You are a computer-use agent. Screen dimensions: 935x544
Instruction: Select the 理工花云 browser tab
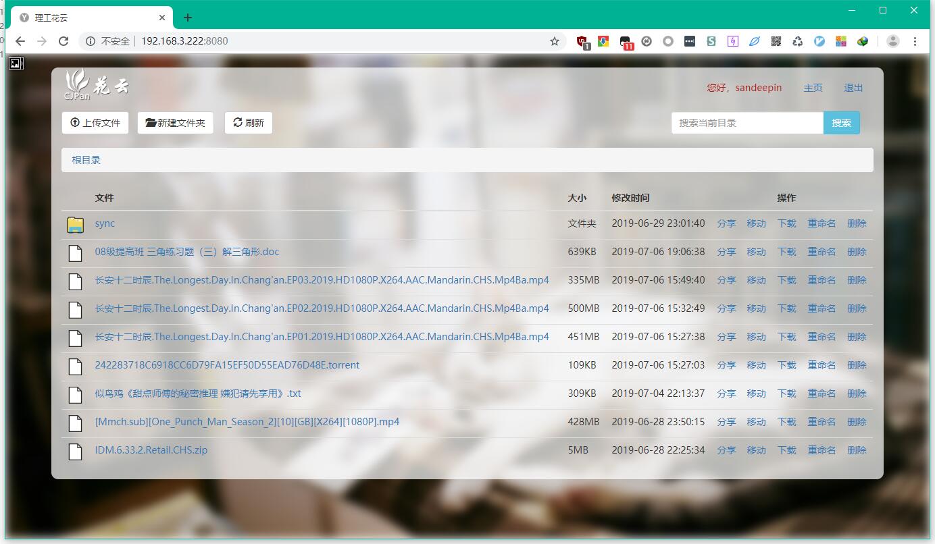tap(88, 18)
